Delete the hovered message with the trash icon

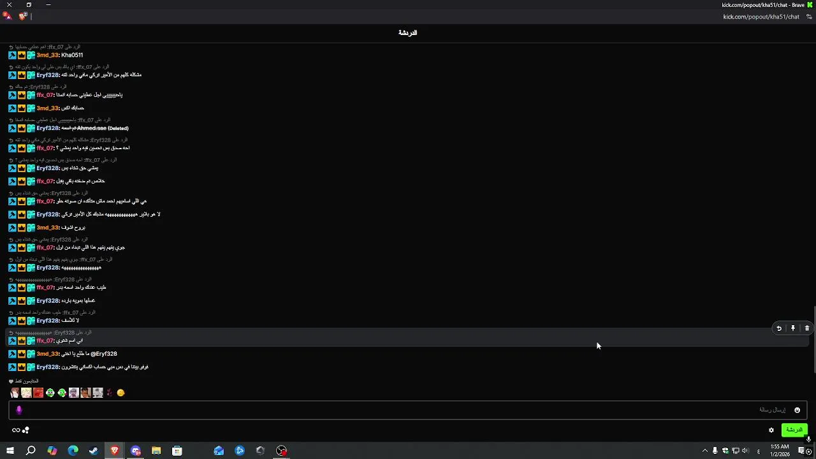[x=807, y=328]
